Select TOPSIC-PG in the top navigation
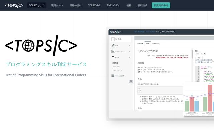The height and width of the screenshot is (133, 214). pyautogui.click(x=94, y=5)
